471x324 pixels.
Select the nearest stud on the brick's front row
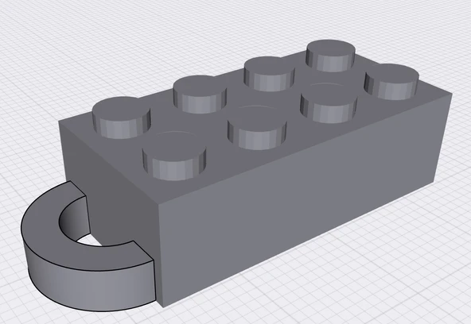[x=174, y=161]
